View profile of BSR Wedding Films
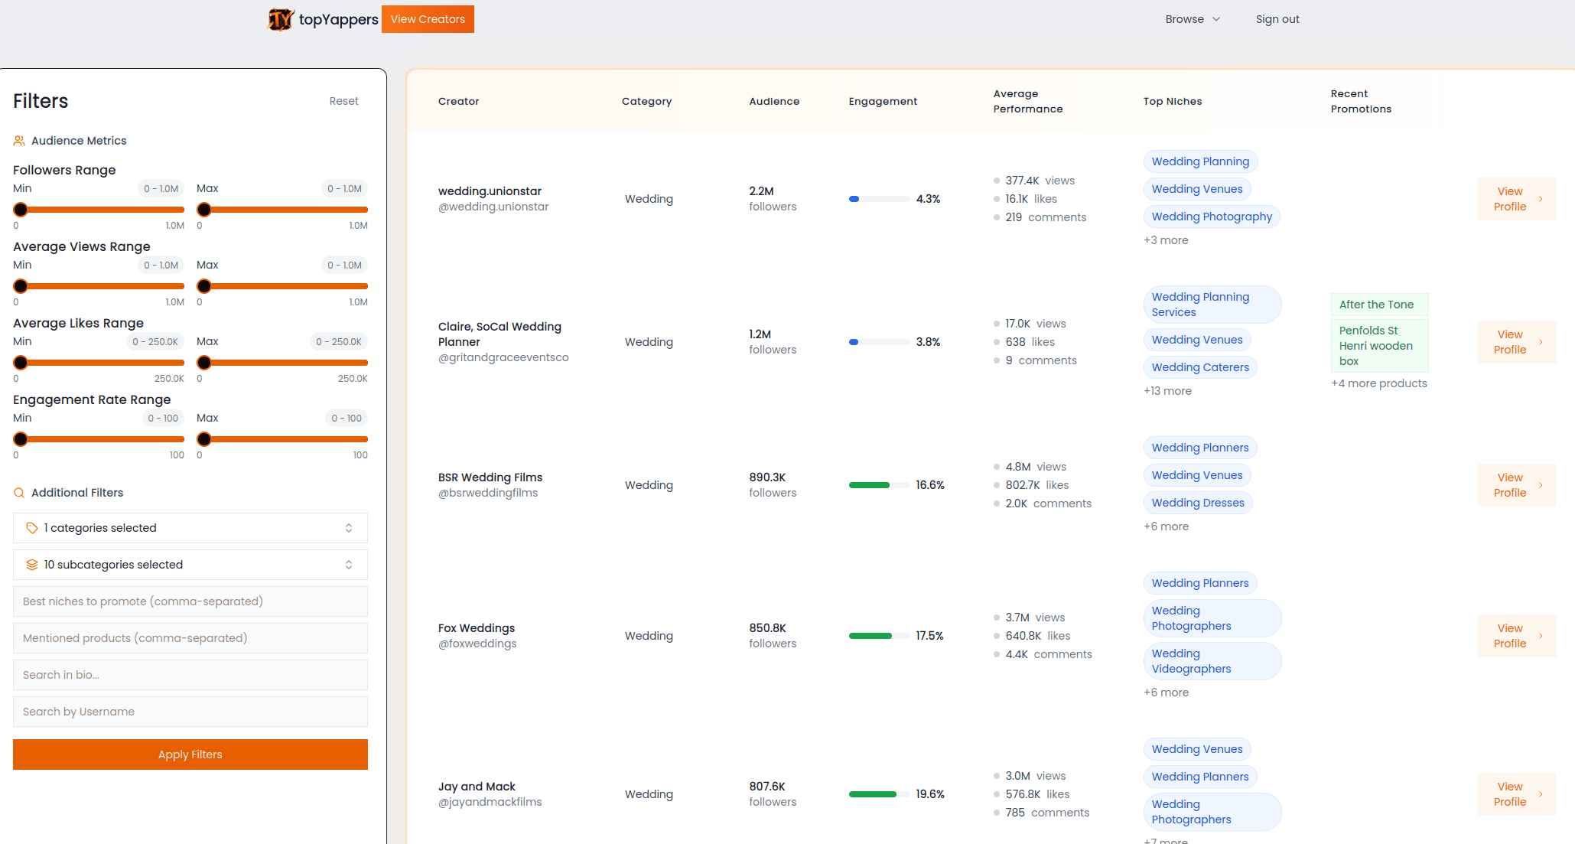The height and width of the screenshot is (844, 1575). pos(1517,485)
